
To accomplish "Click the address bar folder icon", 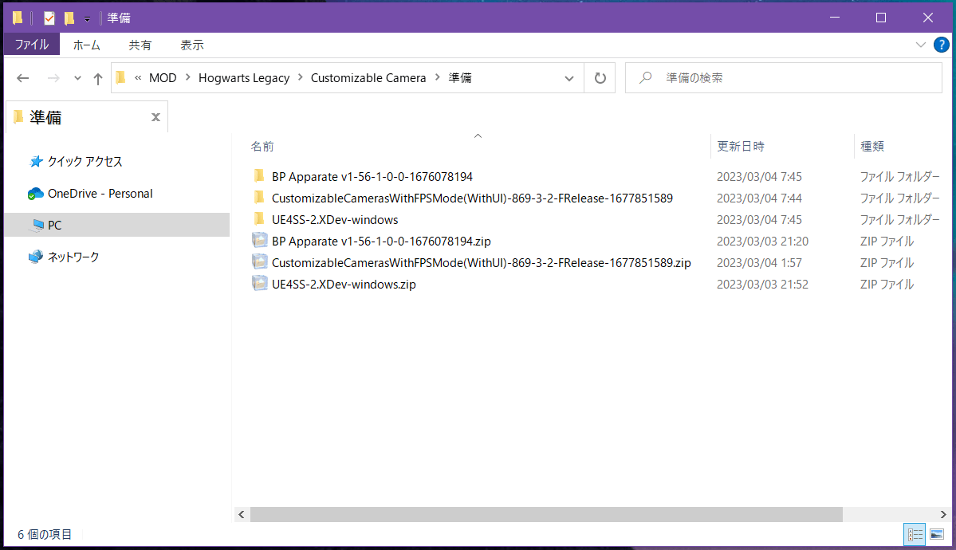I will tap(120, 77).
